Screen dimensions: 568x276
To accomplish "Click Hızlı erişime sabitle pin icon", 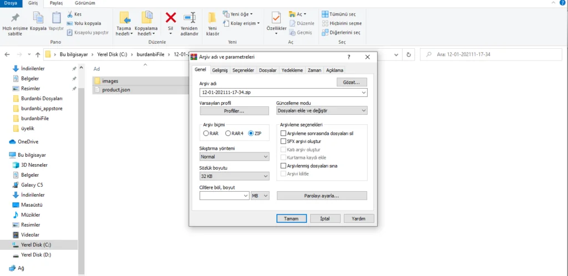I will pyautogui.click(x=15, y=17).
